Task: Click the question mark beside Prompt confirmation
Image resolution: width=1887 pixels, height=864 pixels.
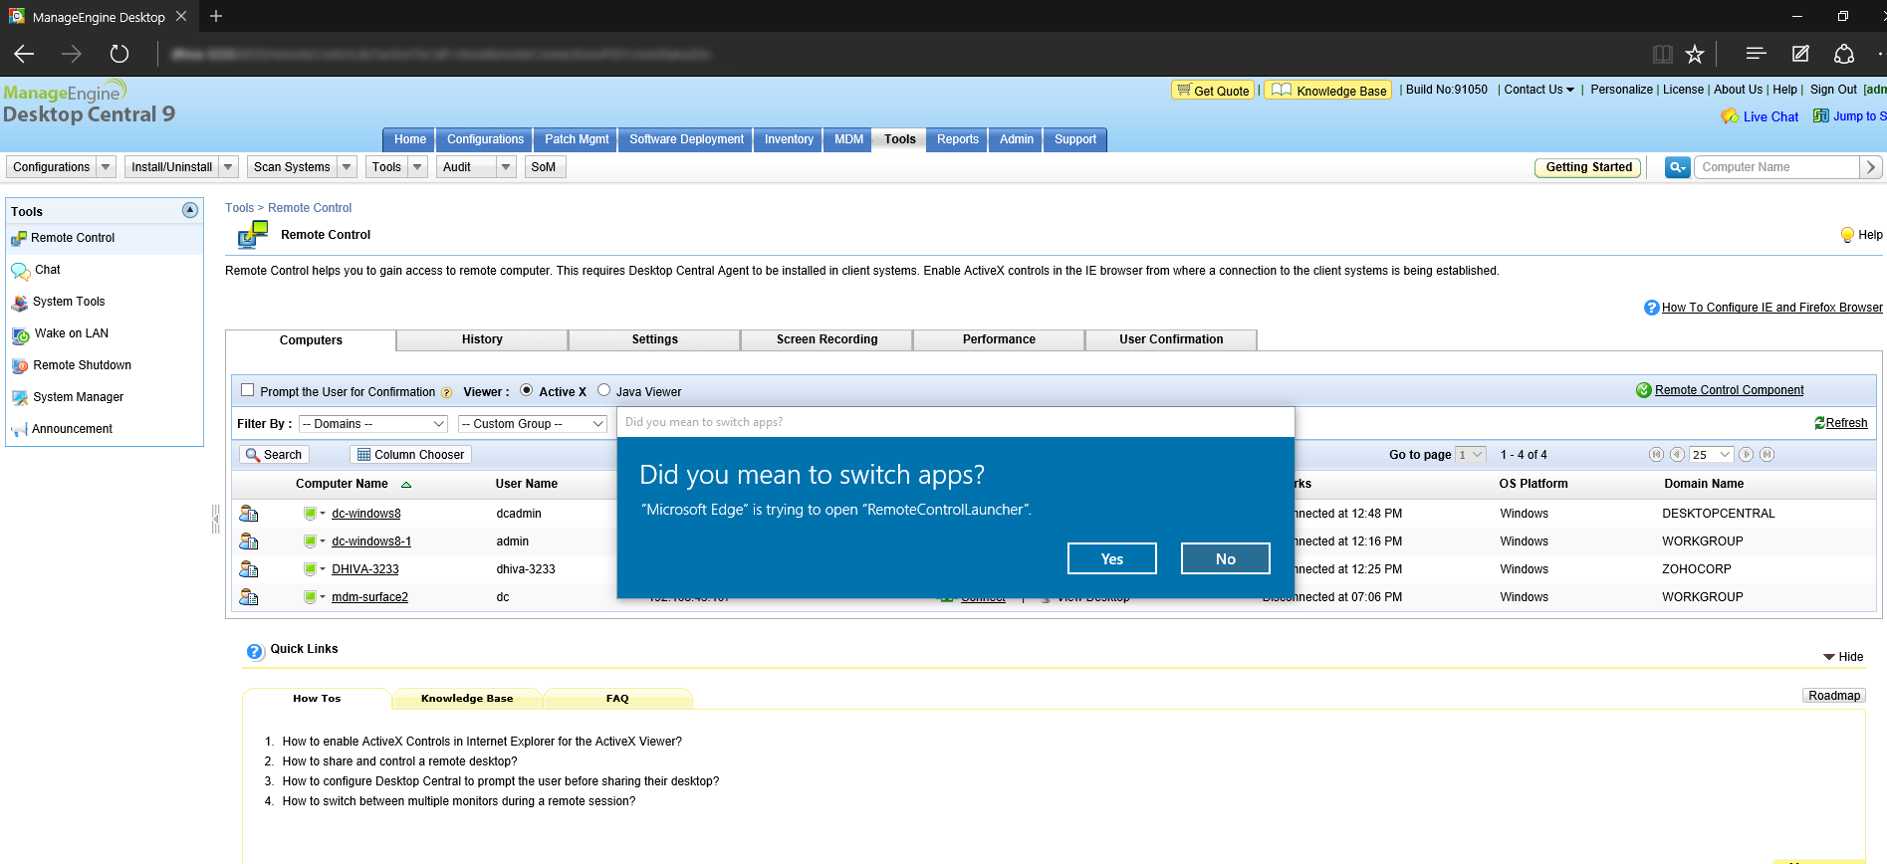Action: click(x=446, y=392)
